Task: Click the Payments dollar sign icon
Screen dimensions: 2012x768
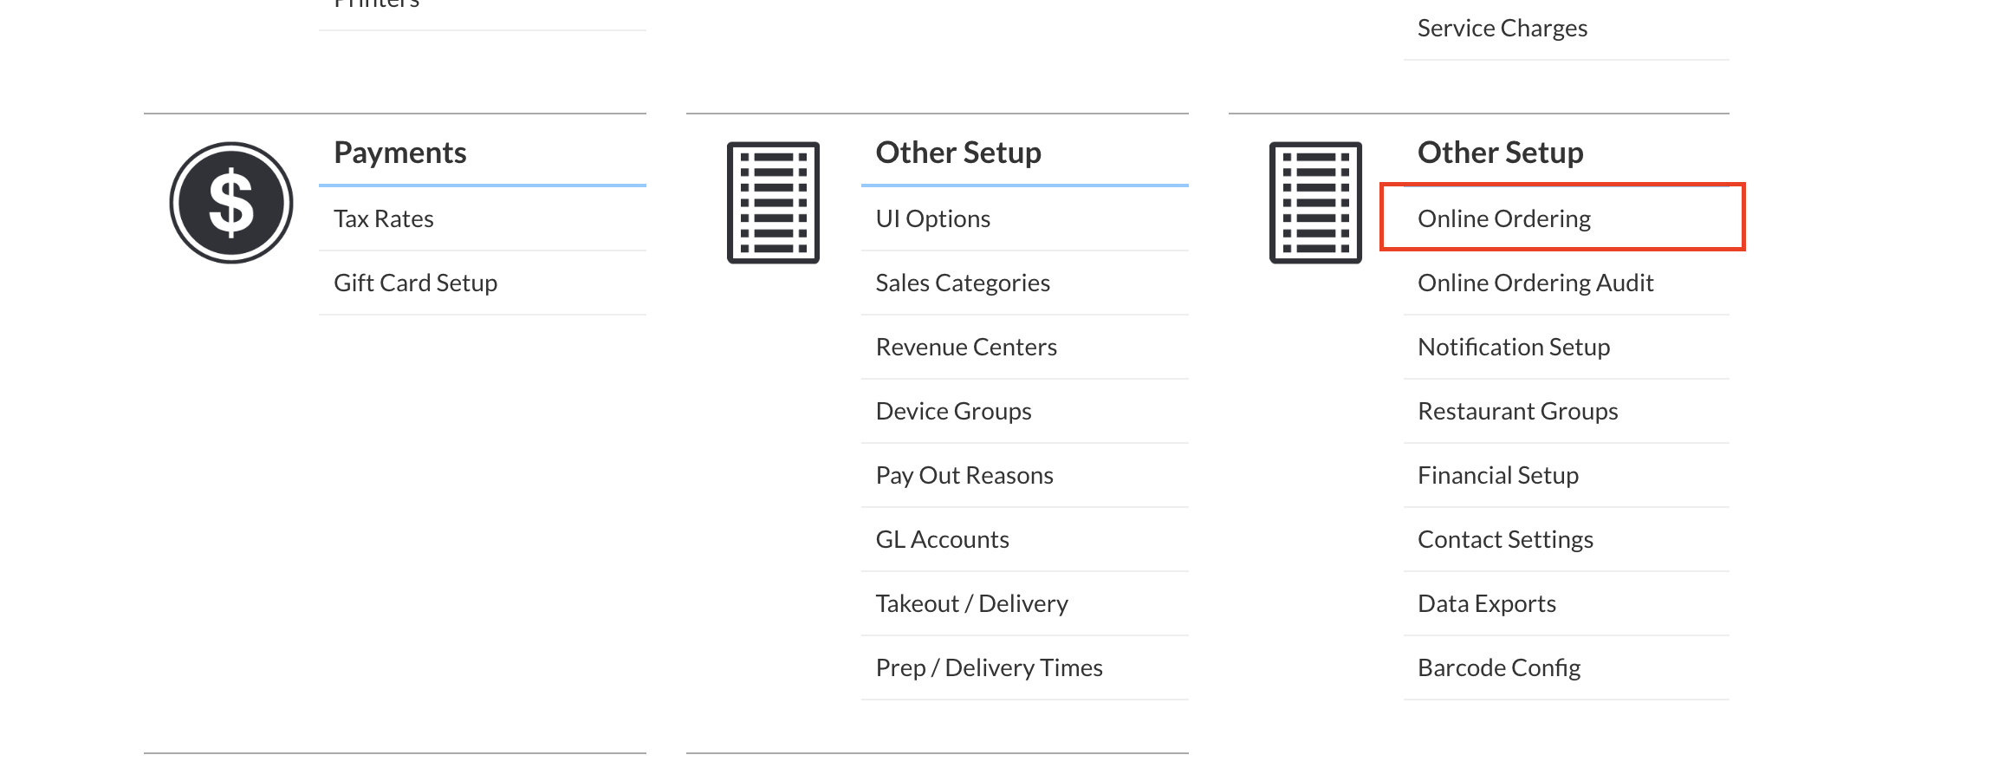Action: (231, 203)
